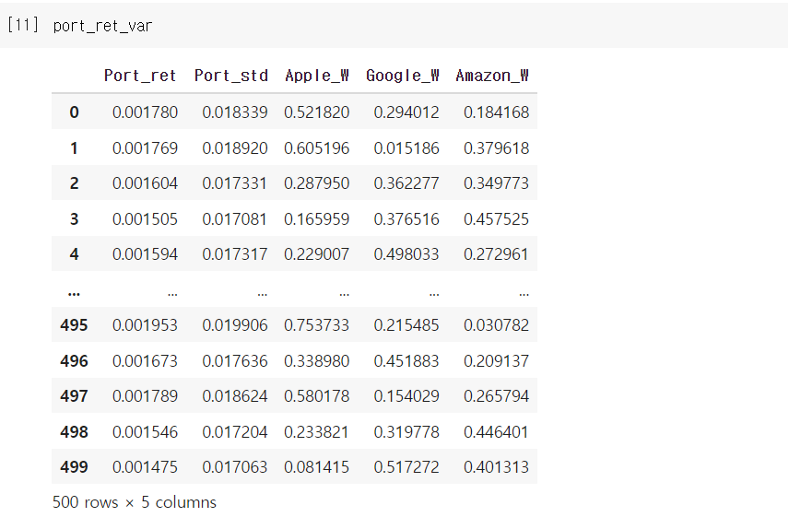Click Port_ret value 0.001604

coord(145,183)
